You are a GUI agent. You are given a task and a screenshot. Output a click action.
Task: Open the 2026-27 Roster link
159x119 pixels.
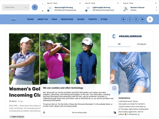tap(17, 117)
